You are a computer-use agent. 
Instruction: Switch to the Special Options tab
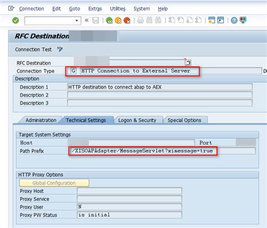click(x=184, y=120)
